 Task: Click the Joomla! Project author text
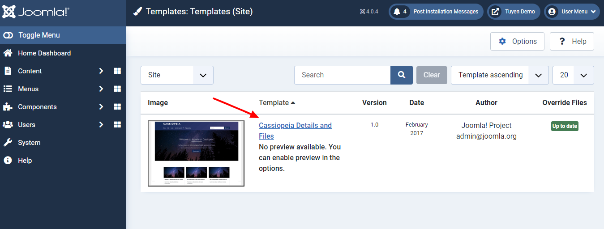click(486, 125)
